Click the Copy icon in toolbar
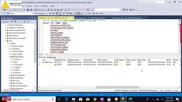Screen dimensions: 182x102 tap(69, 10)
